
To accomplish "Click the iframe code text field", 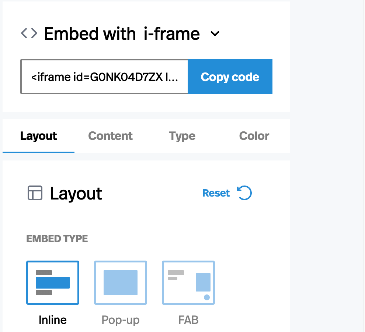I will pyautogui.click(x=104, y=77).
